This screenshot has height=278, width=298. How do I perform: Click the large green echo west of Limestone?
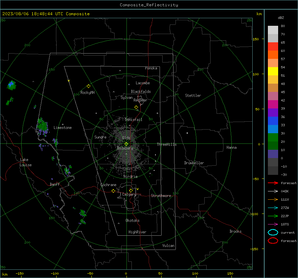[42, 127]
